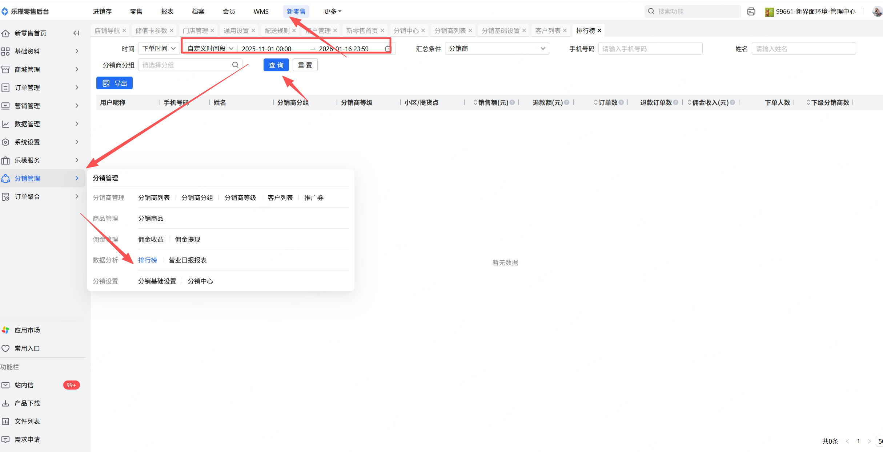Click the 导出 export button

tap(115, 83)
